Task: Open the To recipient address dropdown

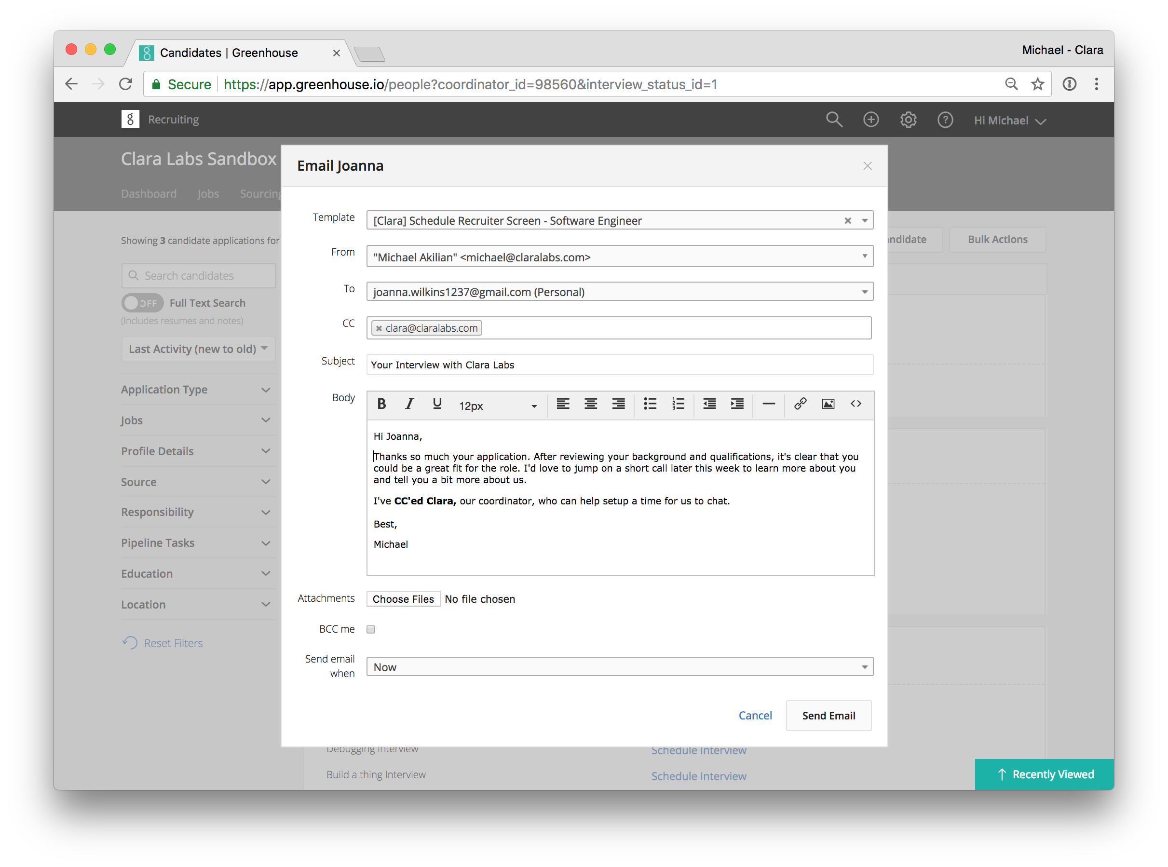Action: pyautogui.click(x=620, y=292)
